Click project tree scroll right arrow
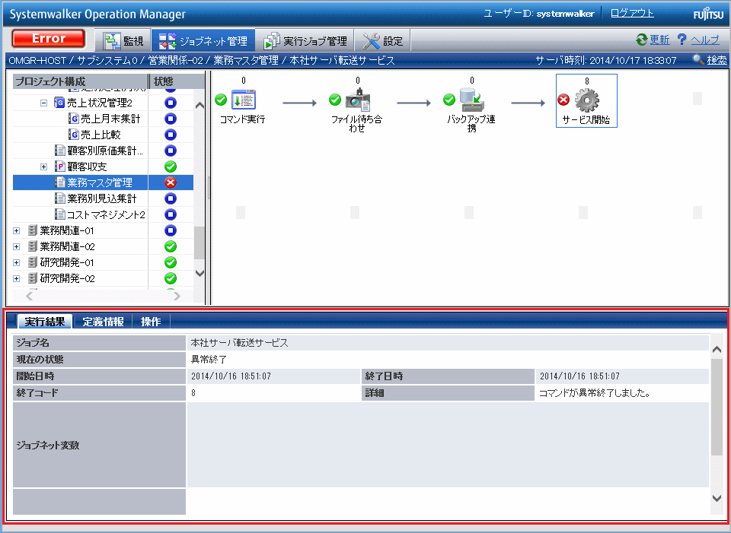This screenshot has width=731, height=533. pos(177,296)
